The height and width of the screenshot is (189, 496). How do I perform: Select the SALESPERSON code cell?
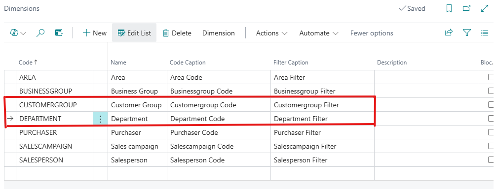coord(54,160)
